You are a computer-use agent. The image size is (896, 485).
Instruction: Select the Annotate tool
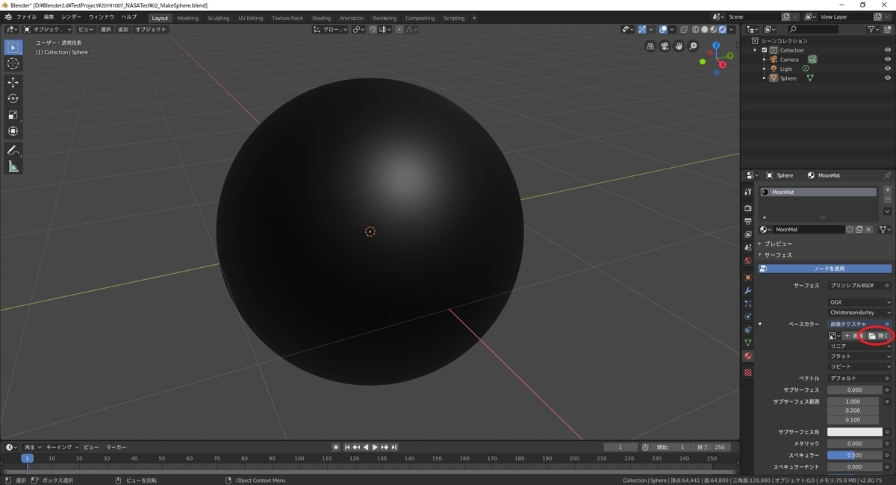coord(13,150)
